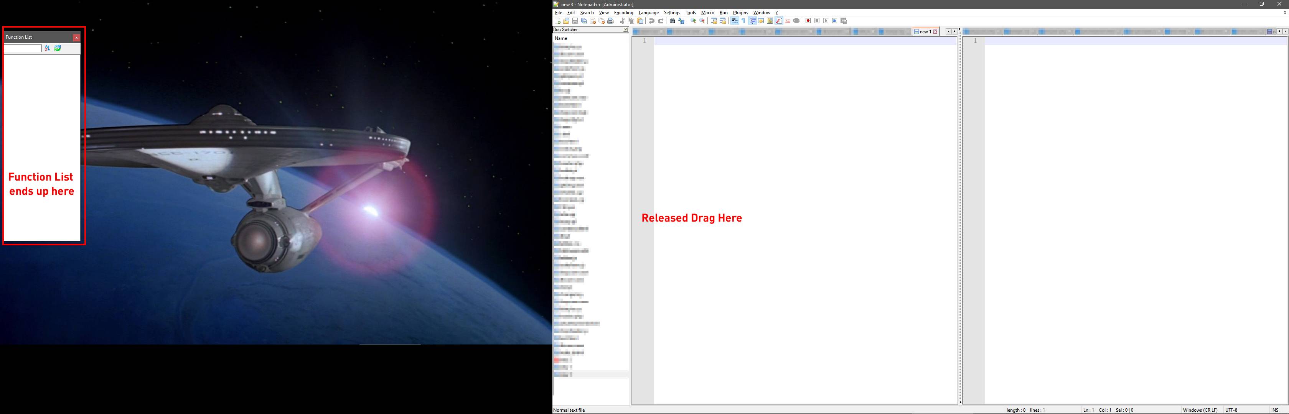This screenshot has width=1289, height=414.
Task: Click the Function List search field
Action: click(23, 49)
